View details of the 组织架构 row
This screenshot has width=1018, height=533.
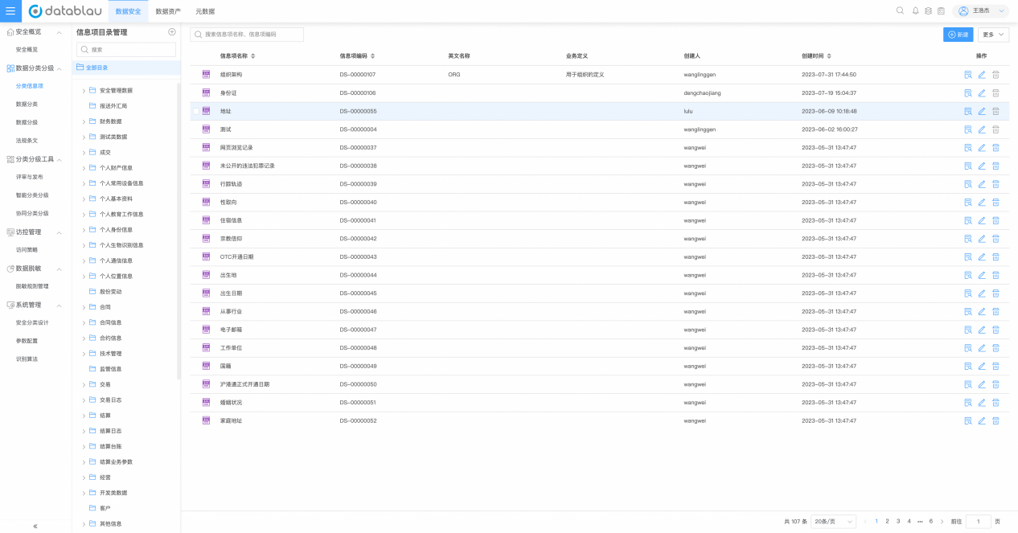pyautogui.click(x=968, y=75)
